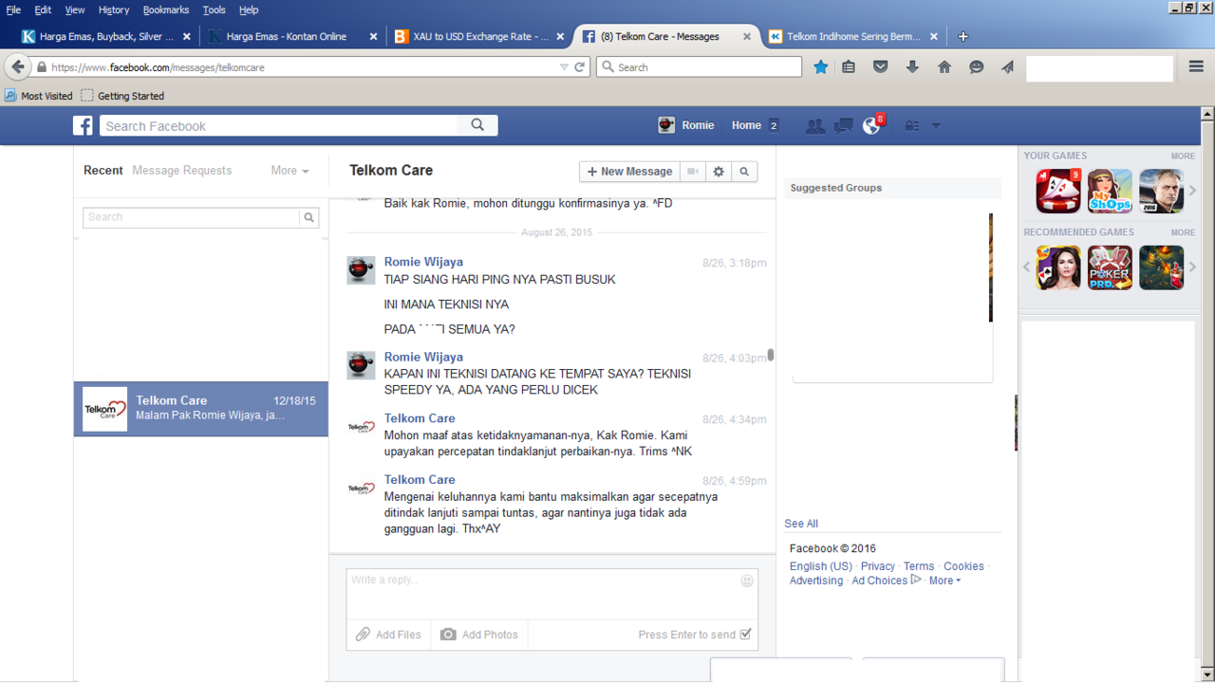This screenshot has width=1215, height=683.
Task: Open the Facebook account dropdown arrow
Action: pyautogui.click(x=936, y=125)
